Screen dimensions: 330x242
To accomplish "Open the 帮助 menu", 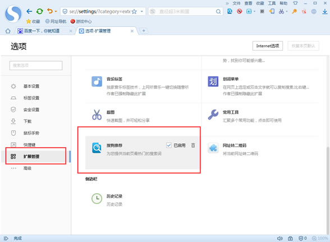I will click(283, 3).
